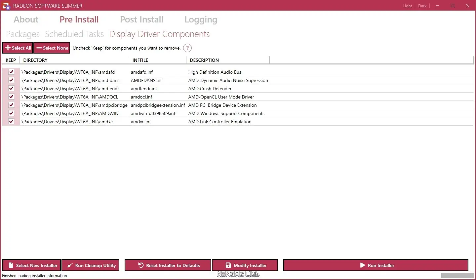Image resolution: width=476 pixels, height=280 pixels.
Task: Reset Installer to Defaults
Action: click(x=168, y=265)
